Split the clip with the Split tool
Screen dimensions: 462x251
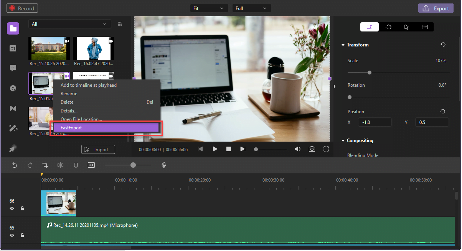coord(61,165)
